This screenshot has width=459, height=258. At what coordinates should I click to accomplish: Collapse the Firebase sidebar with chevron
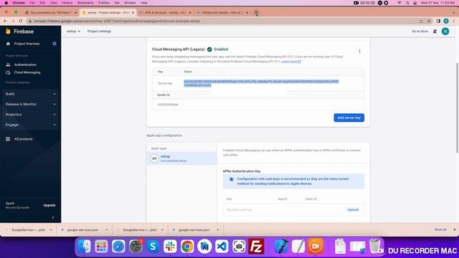tap(53, 217)
